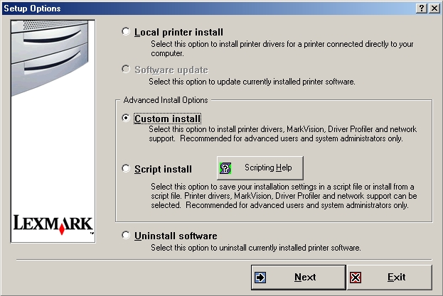
Task: Choose the Uninstall software option
Action: 127,236
